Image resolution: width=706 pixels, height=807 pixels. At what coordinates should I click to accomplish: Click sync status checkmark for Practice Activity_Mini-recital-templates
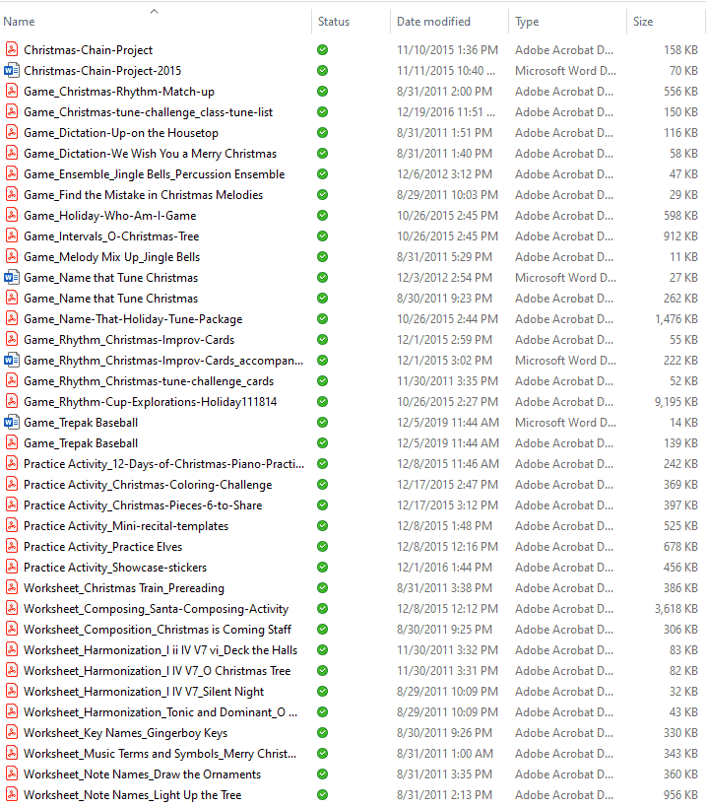click(x=322, y=526)
